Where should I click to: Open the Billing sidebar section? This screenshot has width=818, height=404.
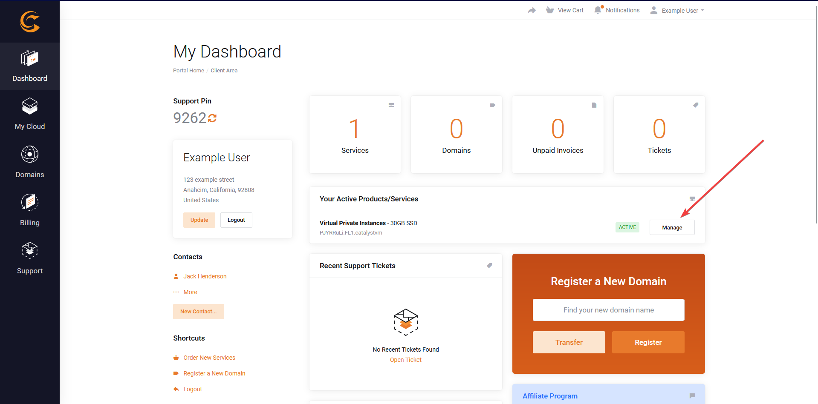coord(30,210)
